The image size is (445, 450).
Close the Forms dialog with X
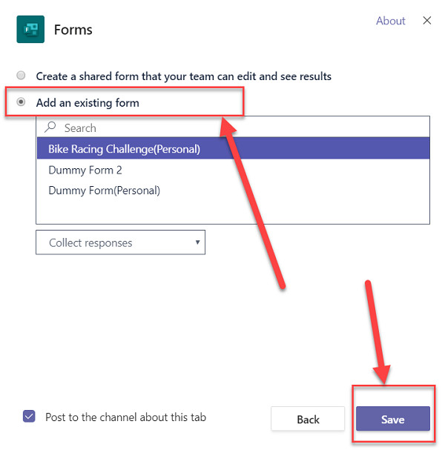(427, 20)
